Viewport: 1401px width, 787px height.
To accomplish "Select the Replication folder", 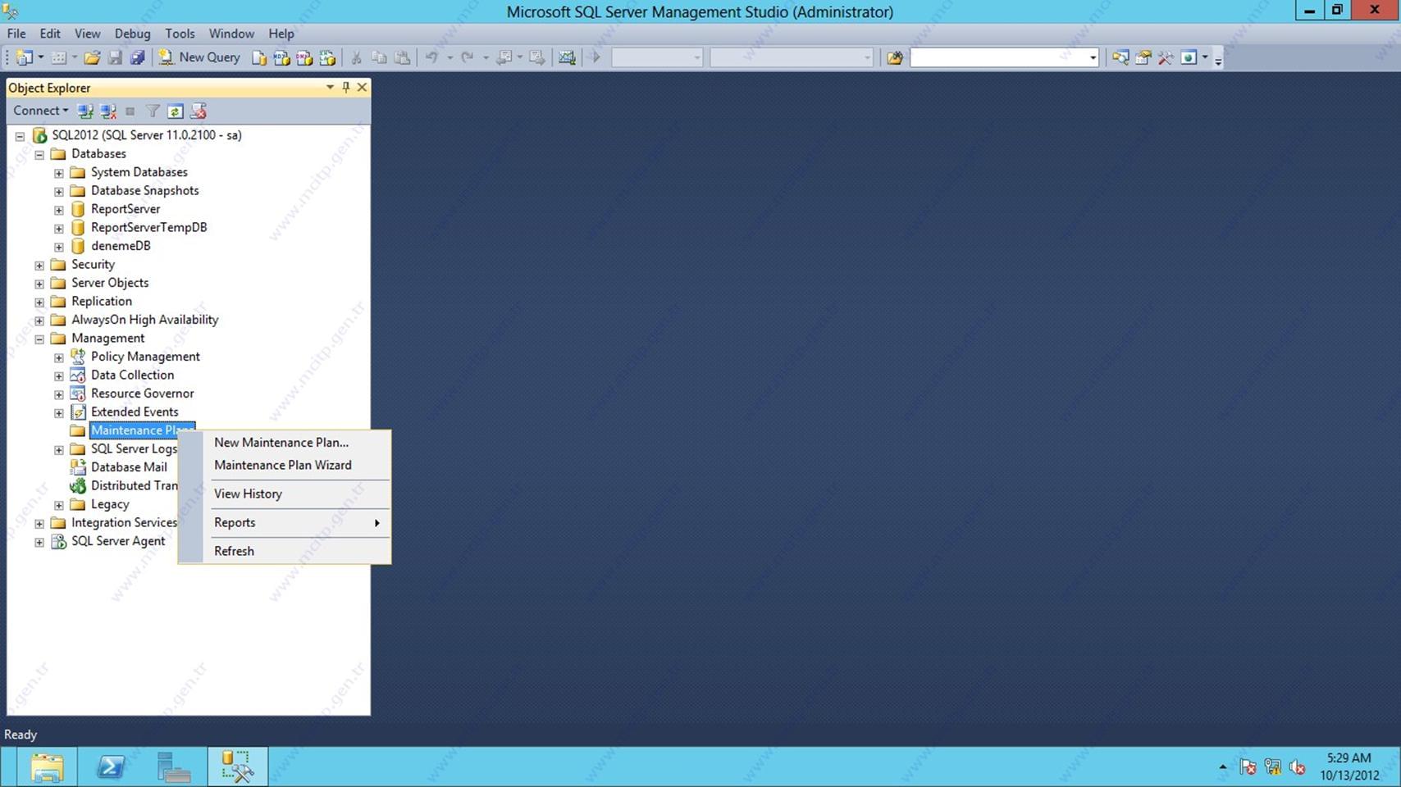I will [102, 301].
